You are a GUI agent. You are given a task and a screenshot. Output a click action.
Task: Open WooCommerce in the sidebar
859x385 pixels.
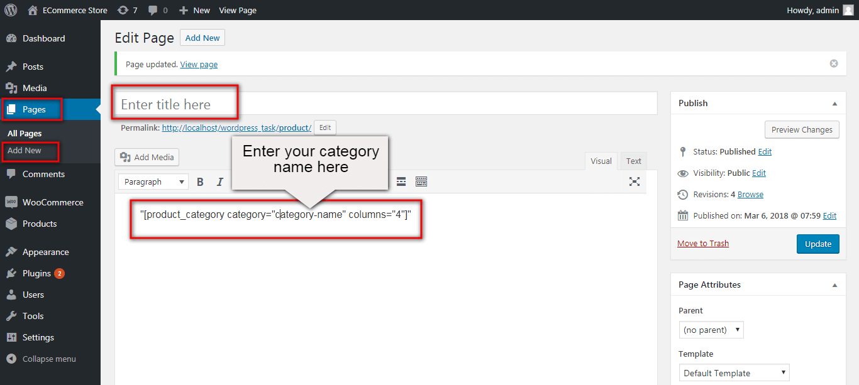point(53,202)
